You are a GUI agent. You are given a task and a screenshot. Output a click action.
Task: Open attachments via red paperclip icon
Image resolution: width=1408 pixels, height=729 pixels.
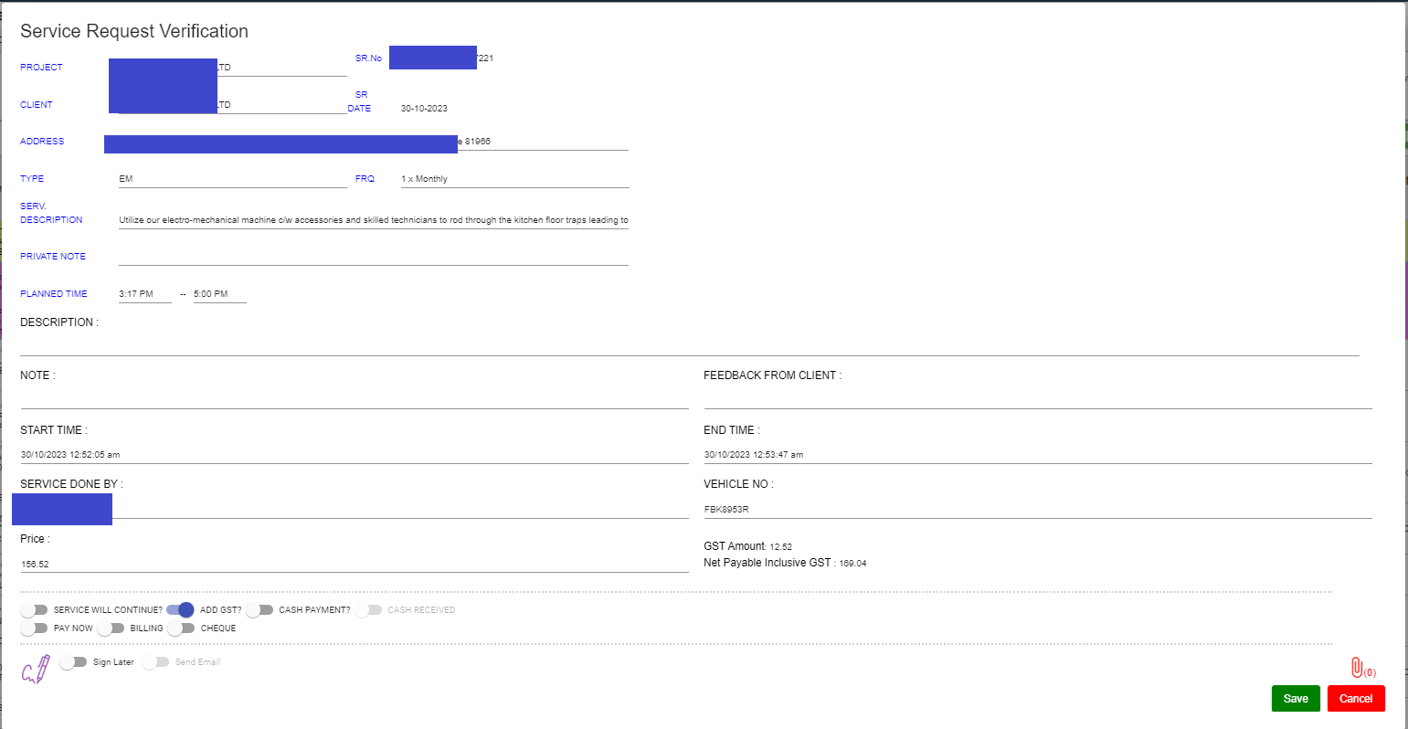pos(1357,668)
